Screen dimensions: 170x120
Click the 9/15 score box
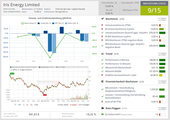pos(154,10)
